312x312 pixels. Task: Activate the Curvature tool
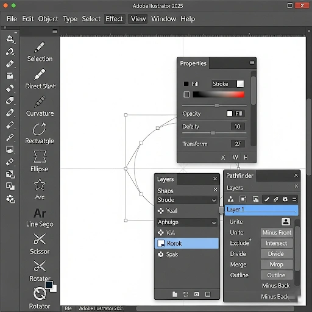[40, 107]
